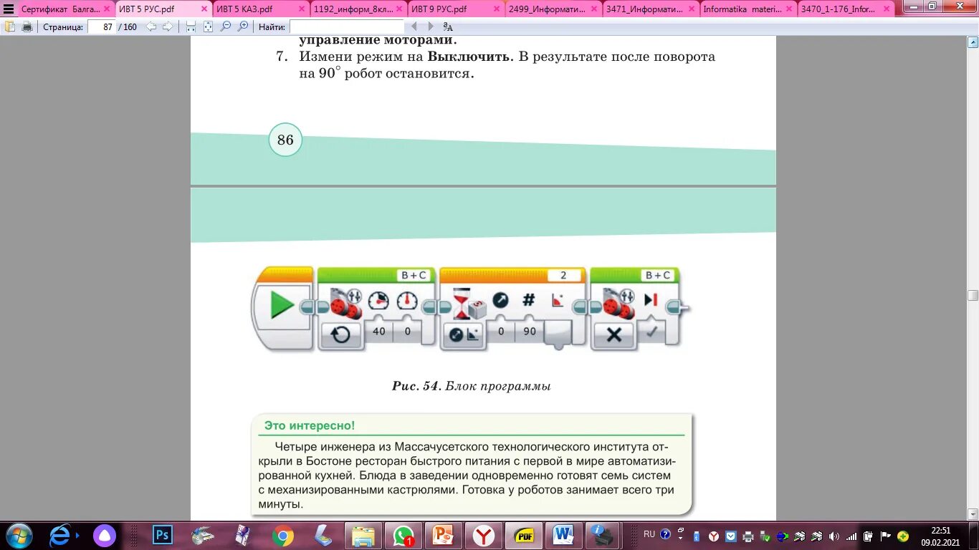The image size is (979, 550).
Task: Click the rotation mode selector on first motor block
Action: click(340, 334)
